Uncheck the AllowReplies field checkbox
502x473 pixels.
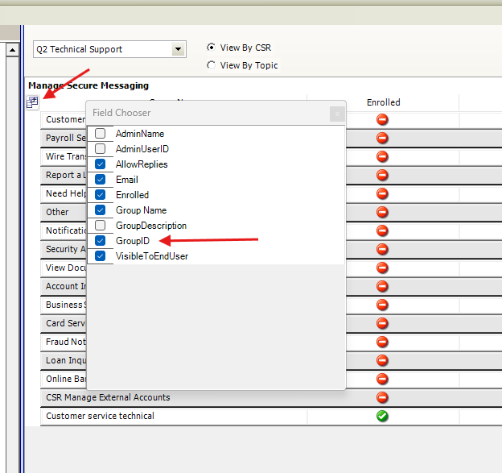101,164
